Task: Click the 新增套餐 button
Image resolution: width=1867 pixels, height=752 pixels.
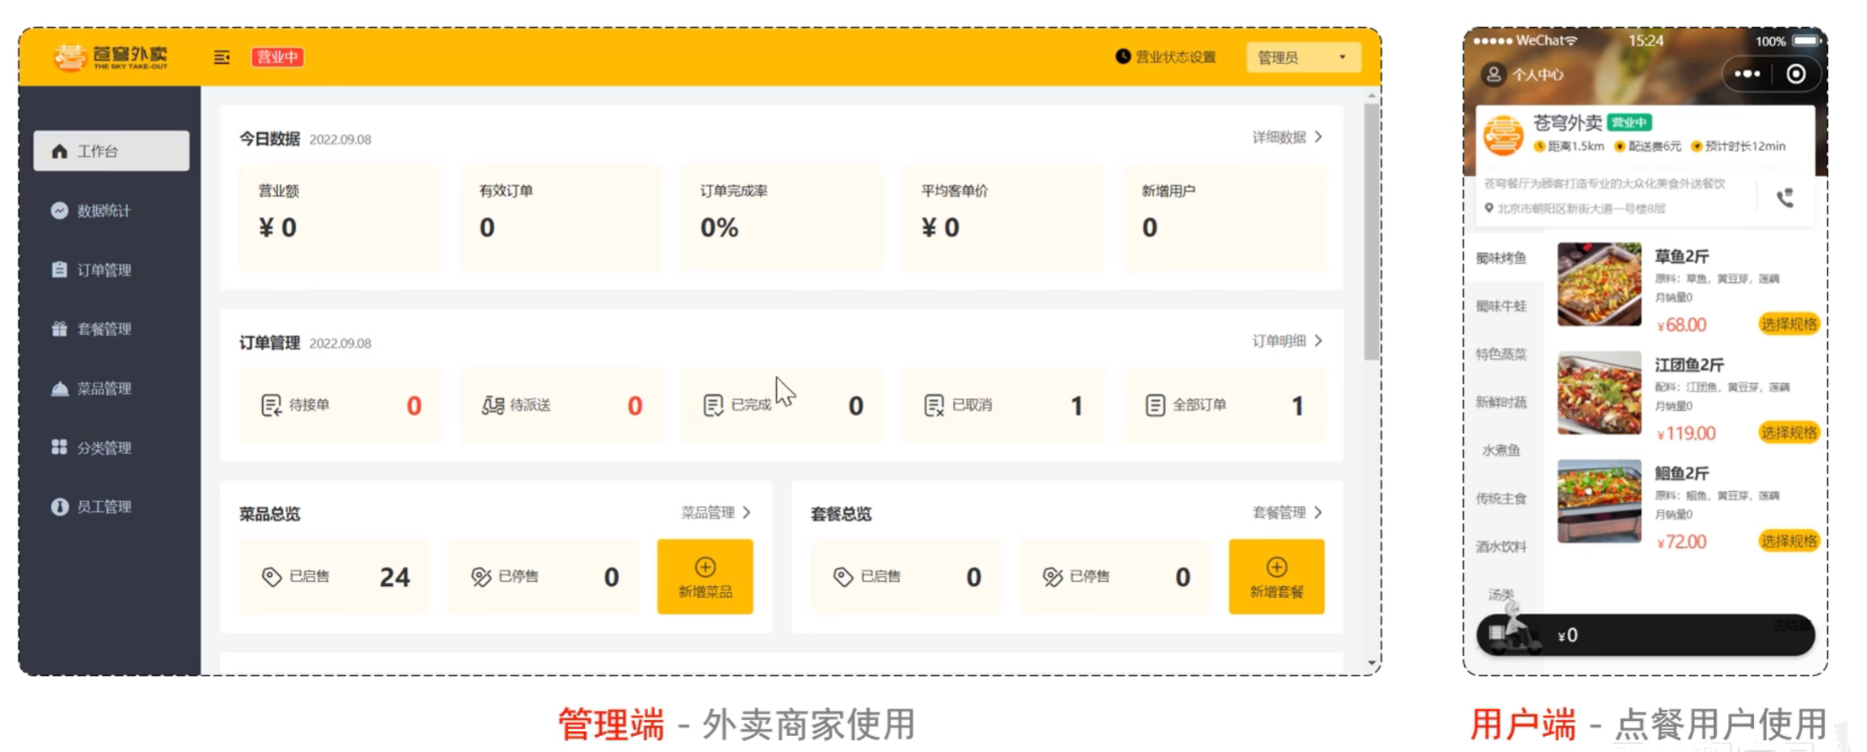Action: pyautogui.click(x=1276, y=577)
